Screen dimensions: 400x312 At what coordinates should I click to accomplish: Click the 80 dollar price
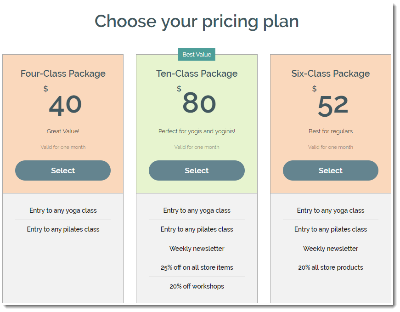point(199,103)
